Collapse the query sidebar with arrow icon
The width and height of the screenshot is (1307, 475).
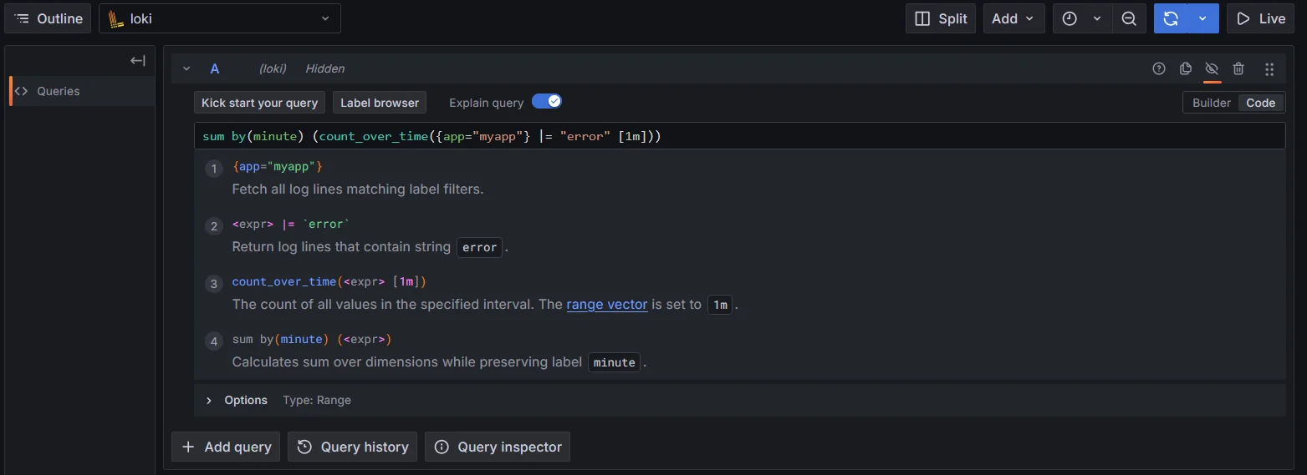[138, 60]
